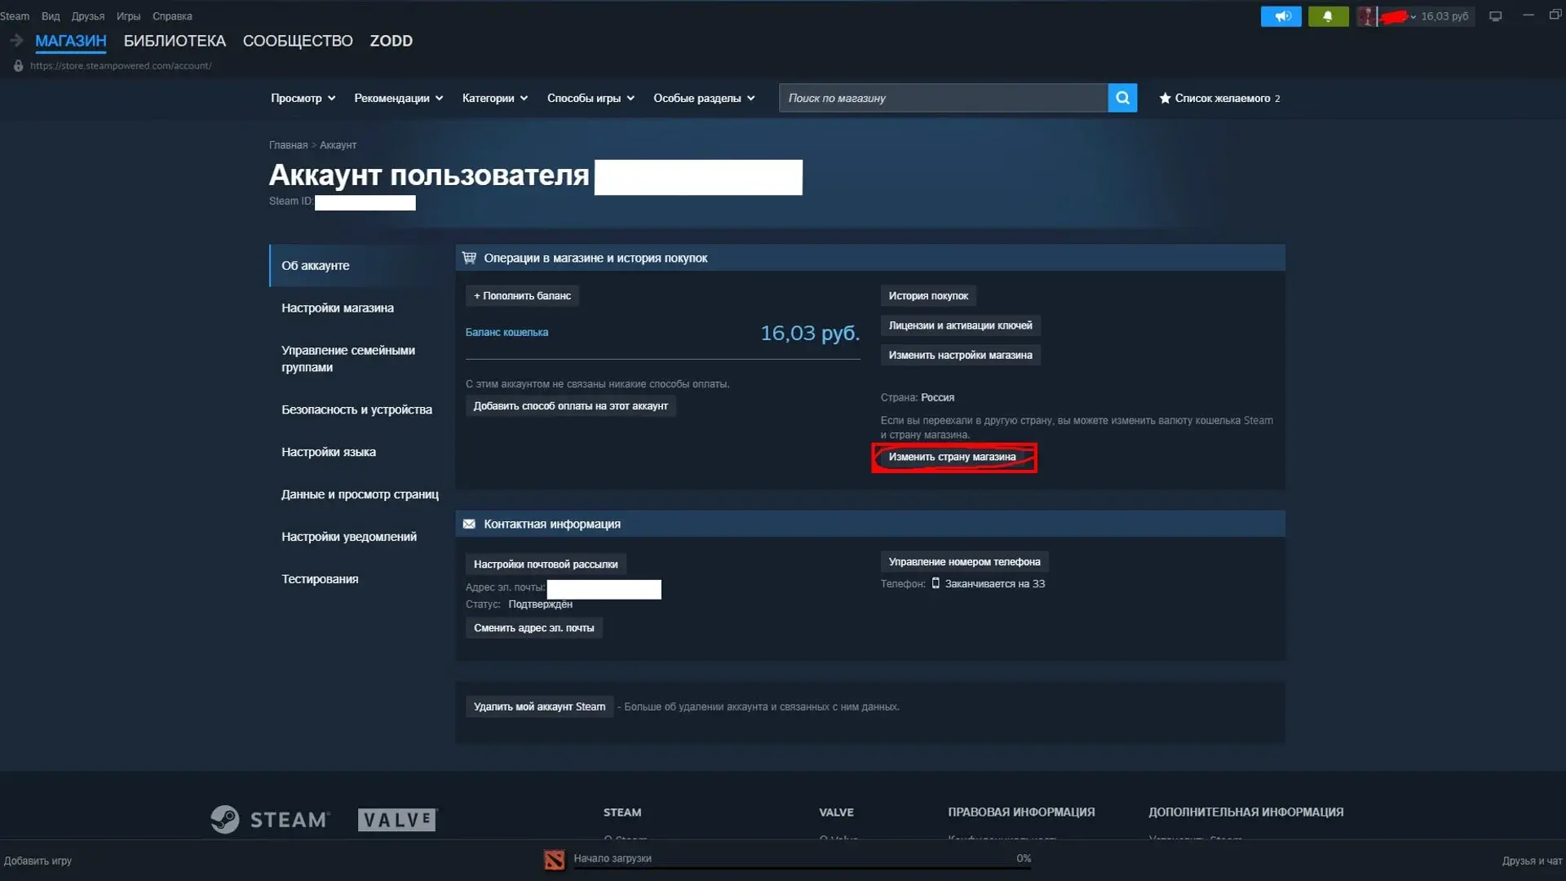Open Друзья и чат
Image resolution: width=1566 pixels, height=881 pixels.
(1532, 861)
